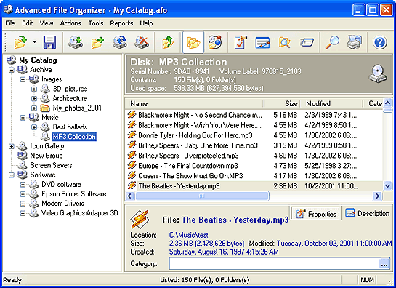Switch to the Properties tab

[315, 214]
